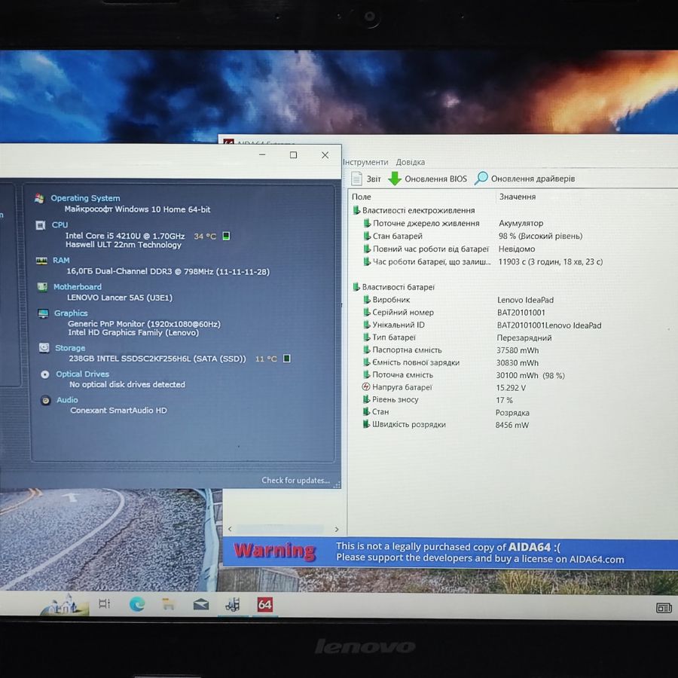This screenshot has width=678, height=678.
Task: Open the RAM section link in Speccy
Action: 61,261
